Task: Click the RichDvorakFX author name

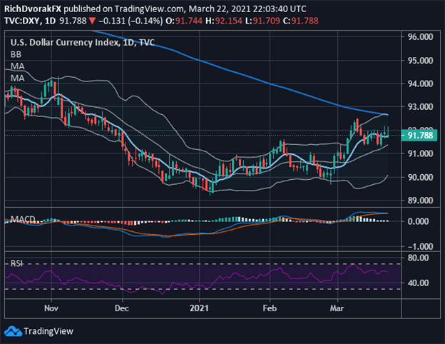Action: point(33,9)
